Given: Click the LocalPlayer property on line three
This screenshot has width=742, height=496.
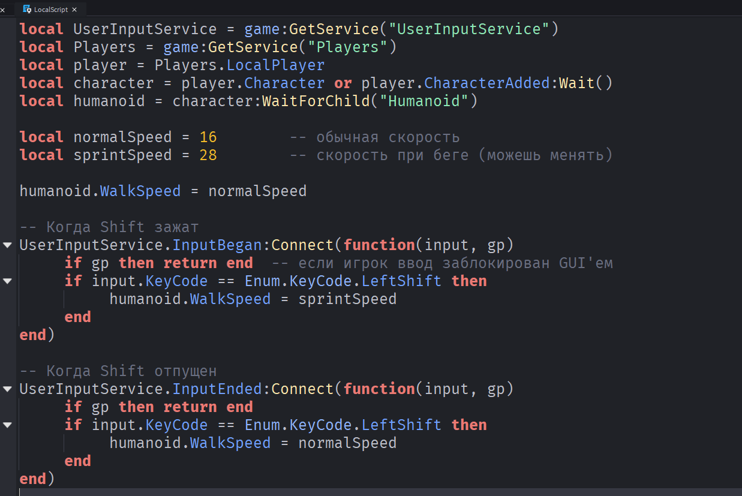Looking at the screenshot, I should (x=275, y=65).
